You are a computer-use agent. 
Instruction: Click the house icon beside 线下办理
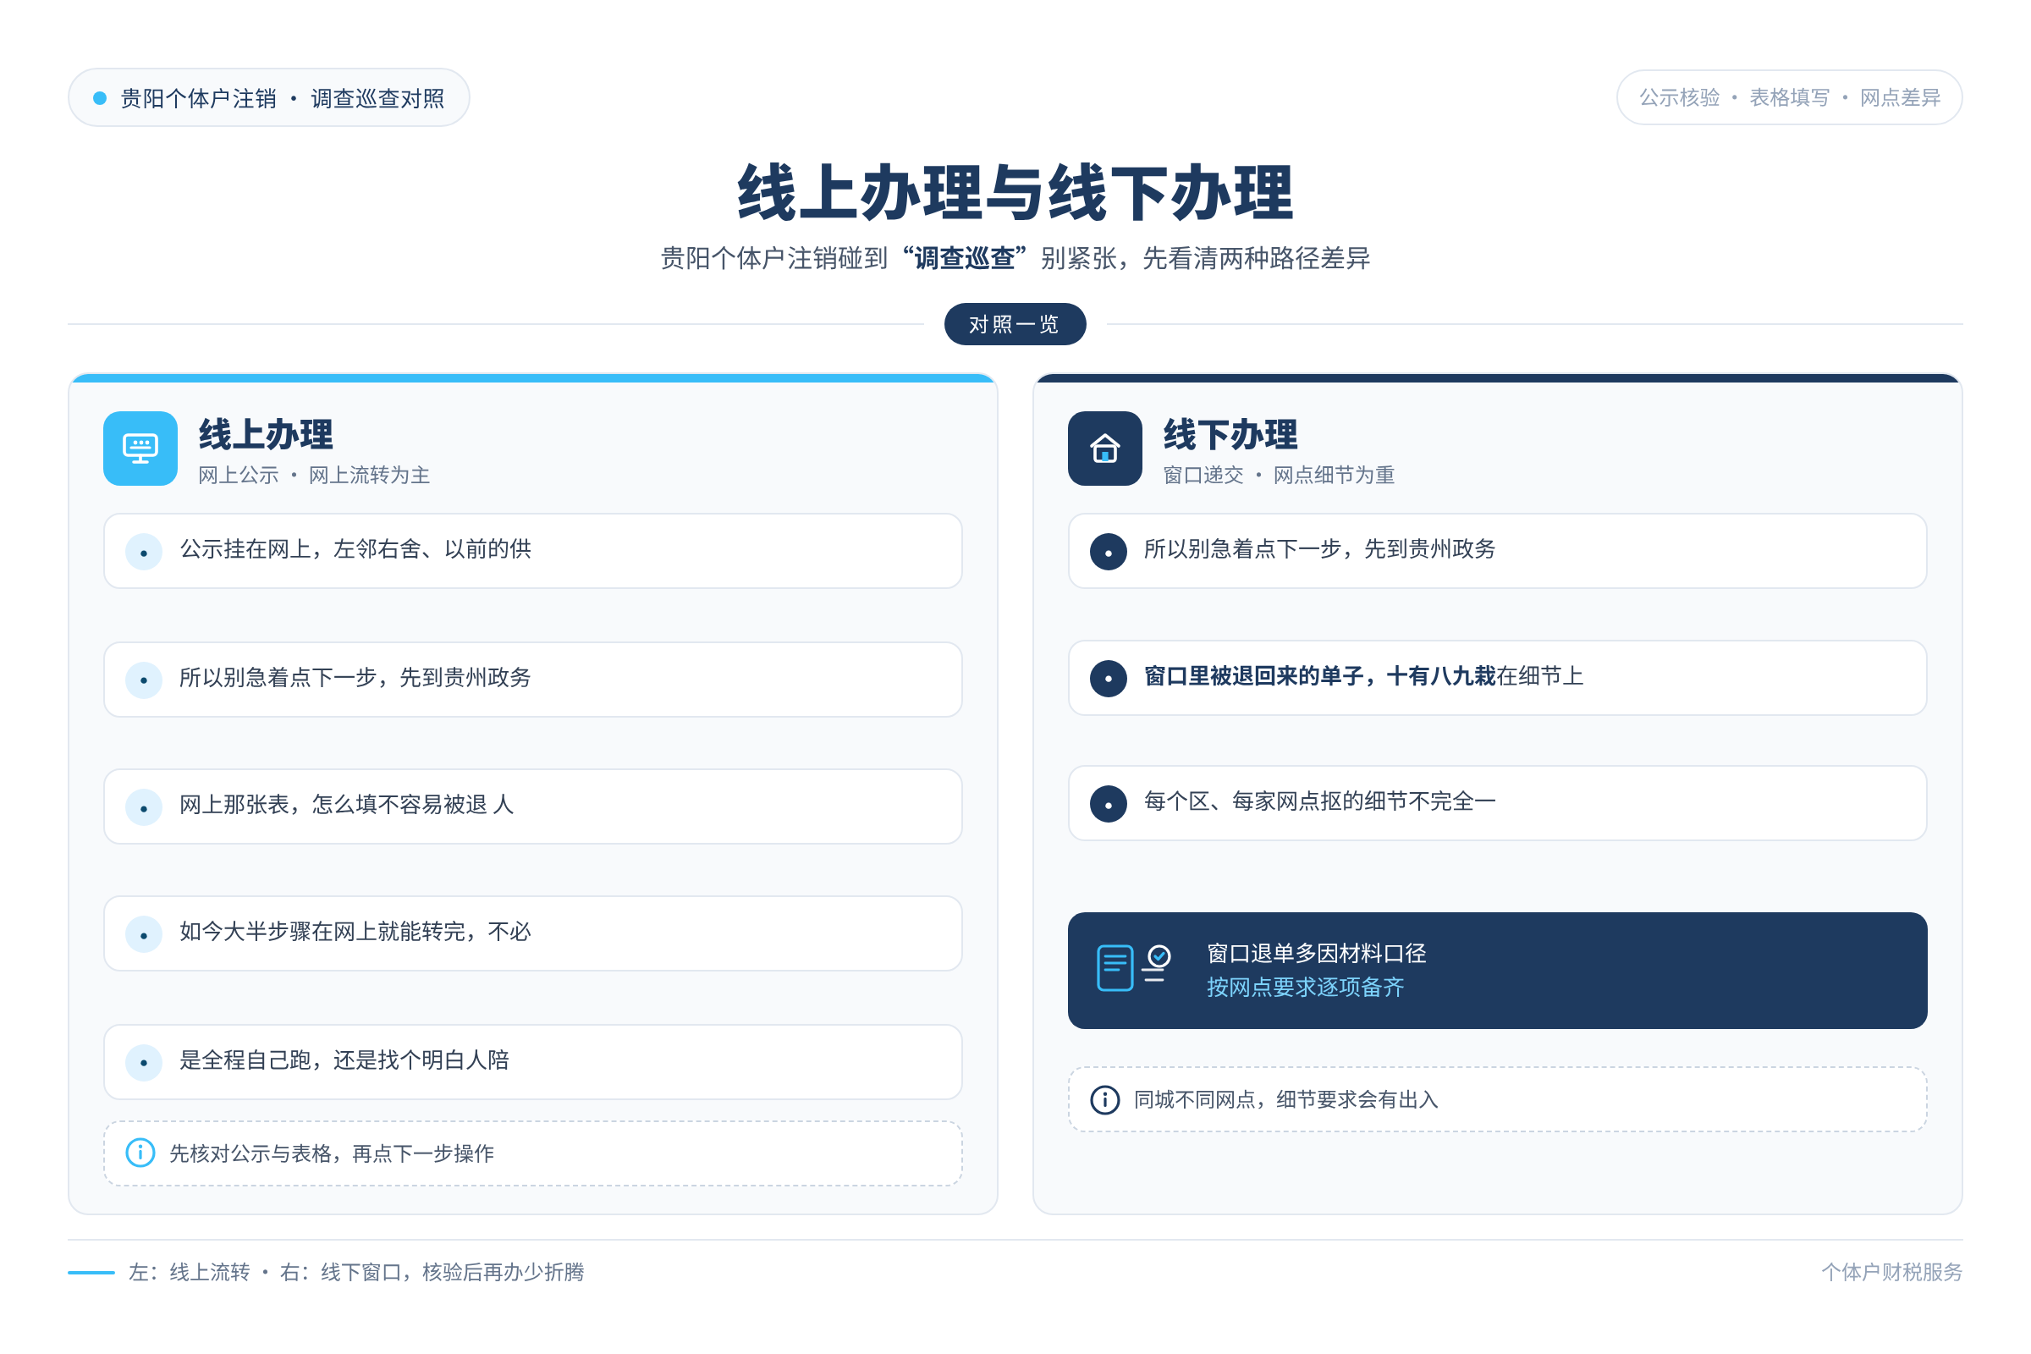coord(1104,449)
